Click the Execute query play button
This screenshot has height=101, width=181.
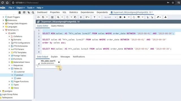coord(125,17)
